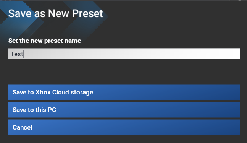This screenshot has width=247, height=143.
Task: Click the Save as New Preset heading
Action: [x=55, y=13]
